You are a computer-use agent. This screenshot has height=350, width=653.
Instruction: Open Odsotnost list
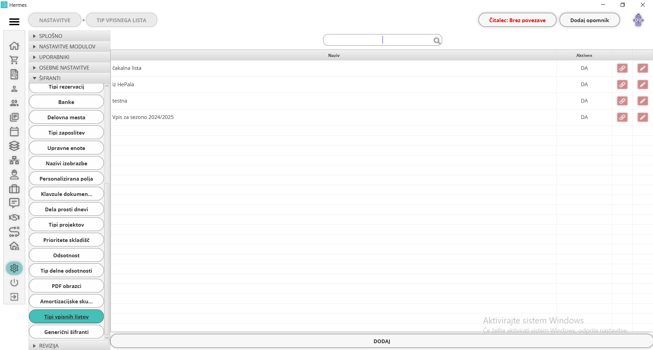(66, 255)
